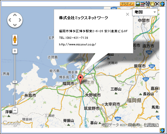Click the 中間市 city label

[144, 21]
